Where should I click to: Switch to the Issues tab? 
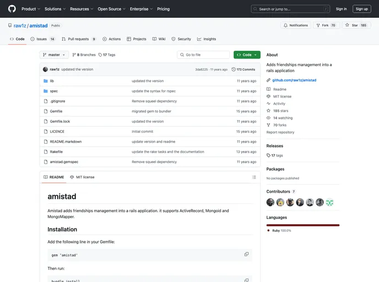point(43,39)
